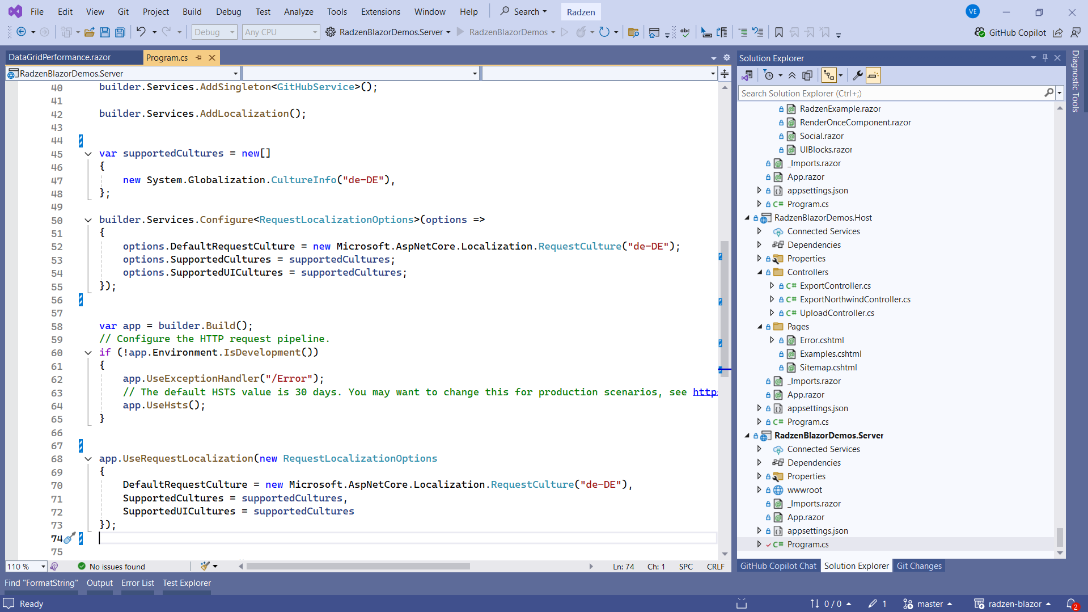The image size is (1088, 612).
Task: Click the notifications bell in the status bar
Action: (x=1072, y=604)
